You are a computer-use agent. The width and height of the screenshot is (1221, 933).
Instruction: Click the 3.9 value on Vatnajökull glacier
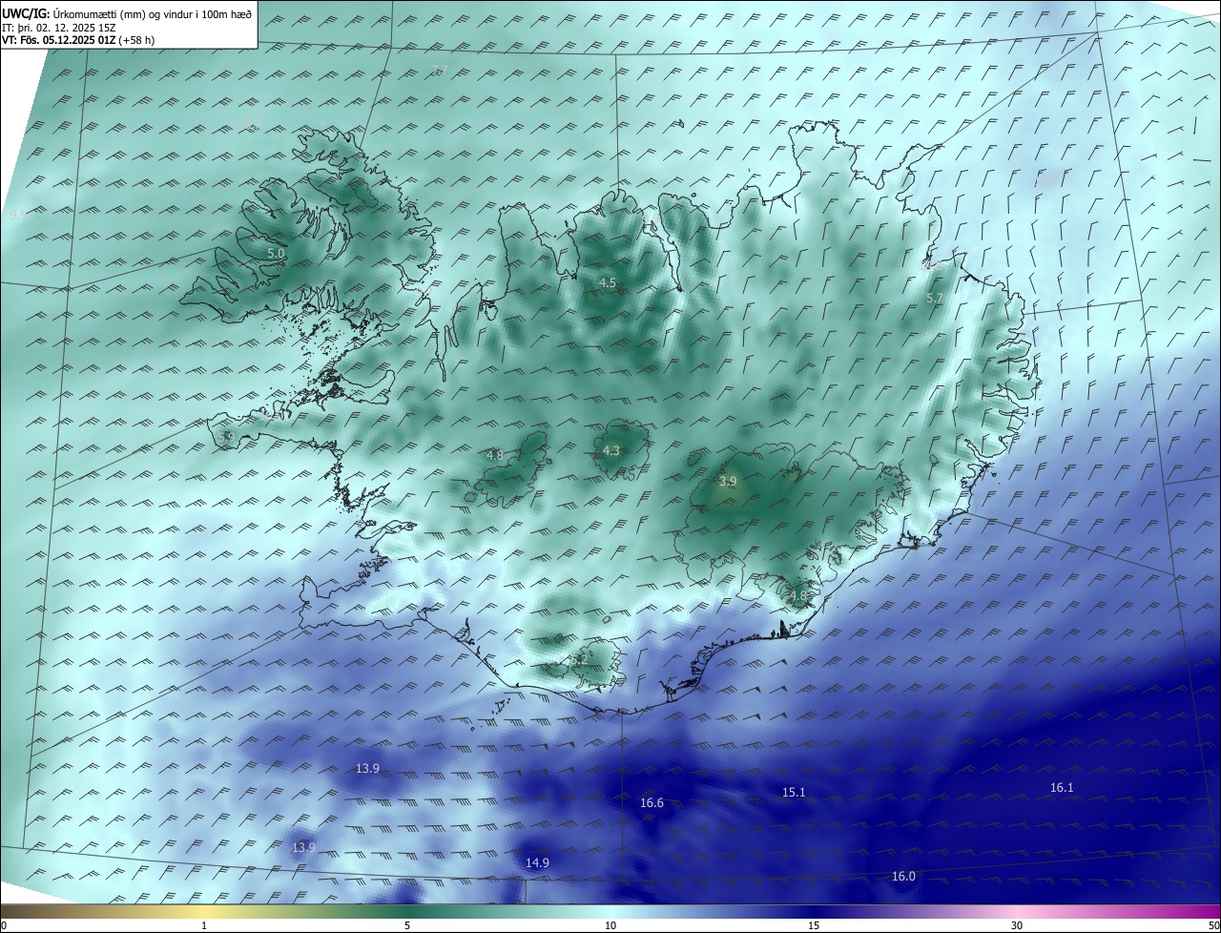point(728,482)
